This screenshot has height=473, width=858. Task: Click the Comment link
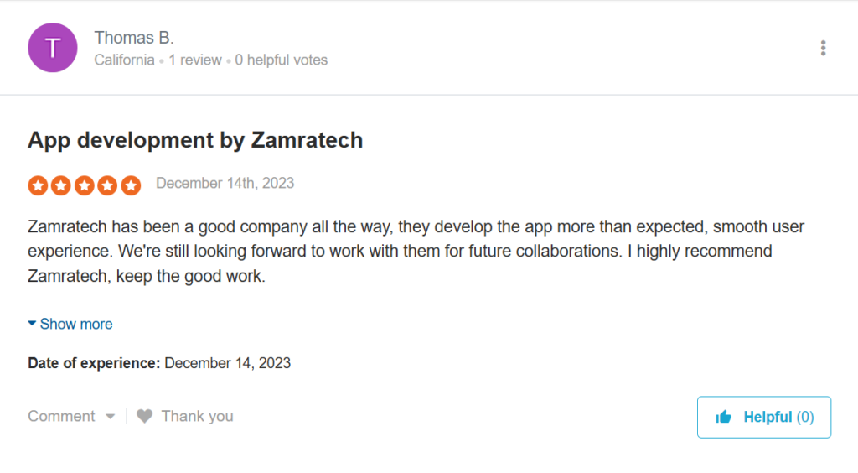click(x=61, y=416)
